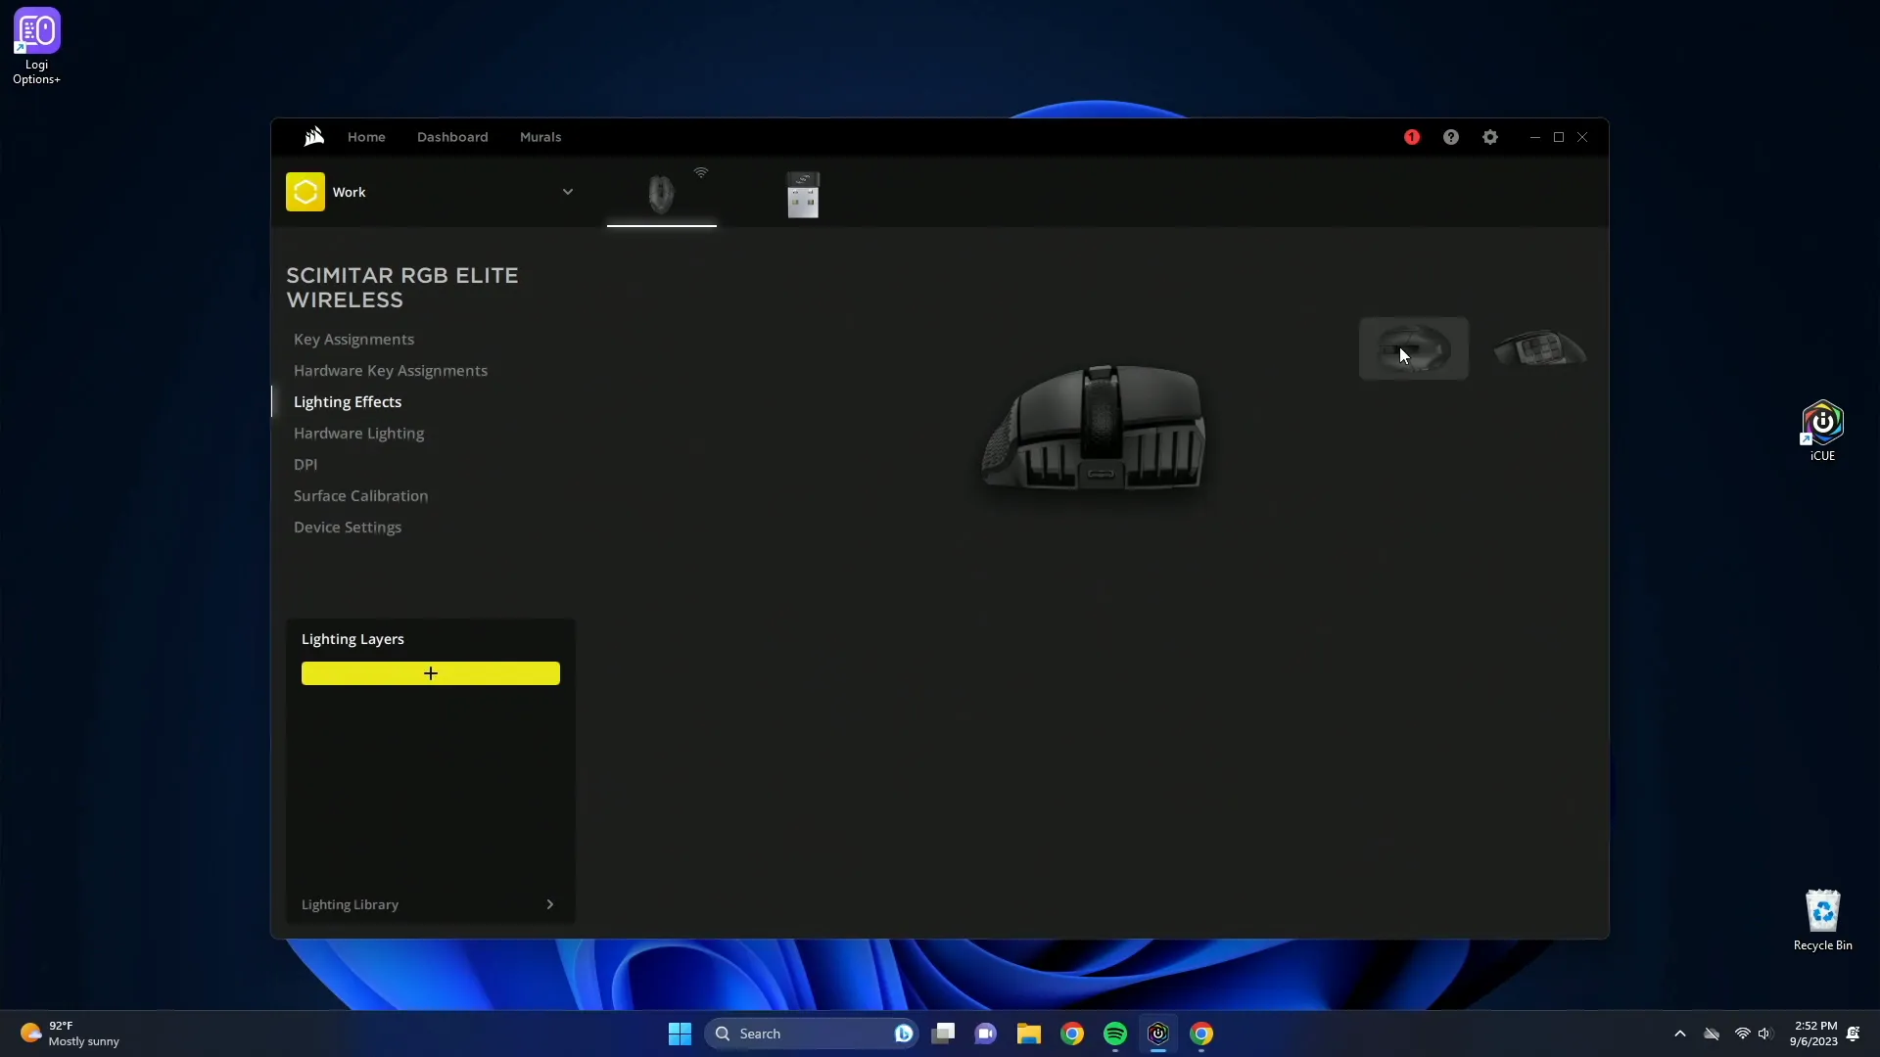Open Surface Calibration section

[360, 496]
